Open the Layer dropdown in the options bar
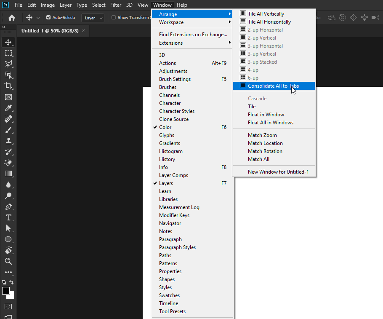Screen dimensions: 383x319 tap(92, 18)
